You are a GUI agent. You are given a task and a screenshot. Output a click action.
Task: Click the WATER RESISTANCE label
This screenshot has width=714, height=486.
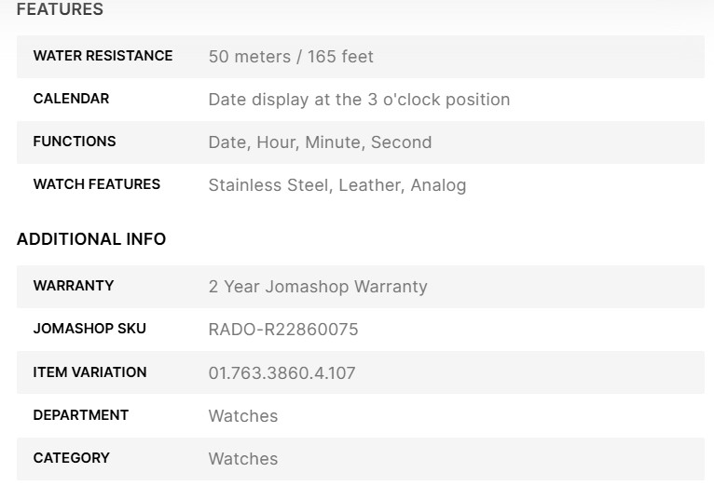pyautogui.click(x=103, y=56)
